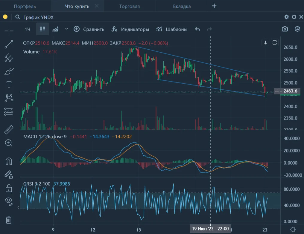The height and width of the screenshot is (234, 304).
Task: Click the CRSI 3 2 100 indicator legend
Action: point(37,183)
